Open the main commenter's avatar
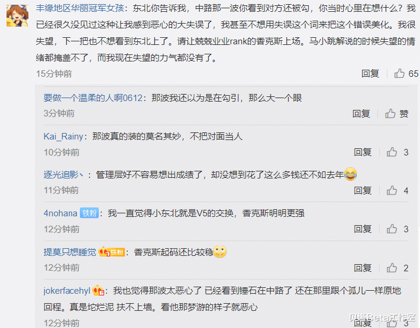The width and height of the screenshot is (420, 328). (17, 15)
